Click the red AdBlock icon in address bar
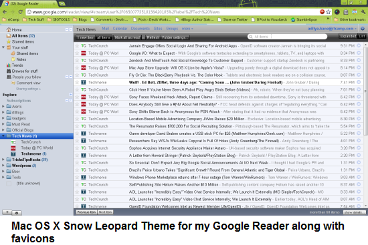368x245 pixels. pyautogui.click(x=322, y=12)
